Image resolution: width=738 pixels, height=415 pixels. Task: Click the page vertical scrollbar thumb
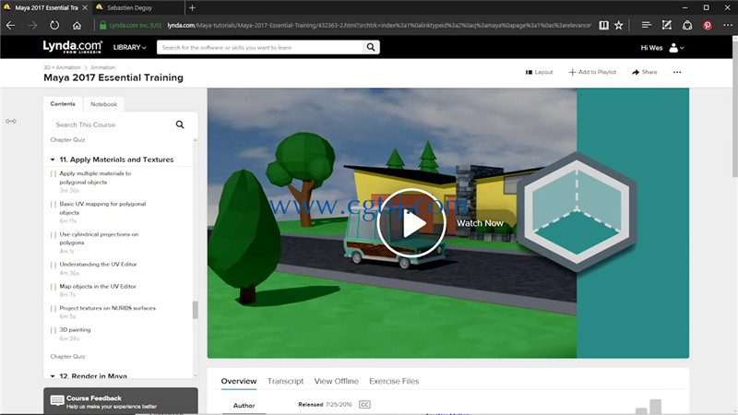tap(734, 111)
